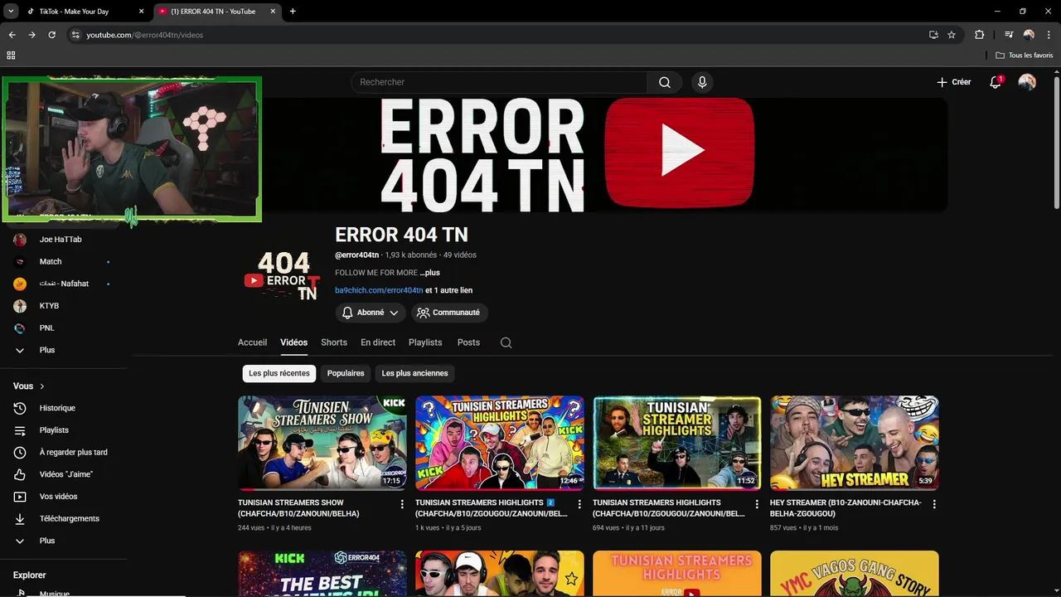Image resolution: width=1061 pixels, height=597 pixels.
Task: Switch to En direct tab
Action: point(378,342)
